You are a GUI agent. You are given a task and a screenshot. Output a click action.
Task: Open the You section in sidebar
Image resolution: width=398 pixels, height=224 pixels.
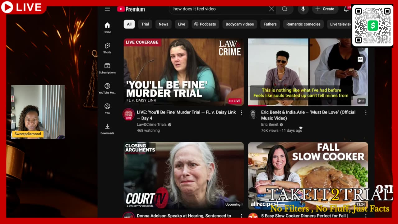(107, 109)
